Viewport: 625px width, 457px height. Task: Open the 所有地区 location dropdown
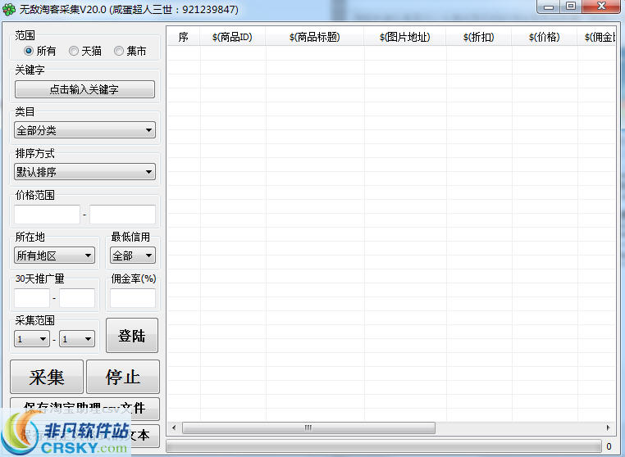coord(54,256)
